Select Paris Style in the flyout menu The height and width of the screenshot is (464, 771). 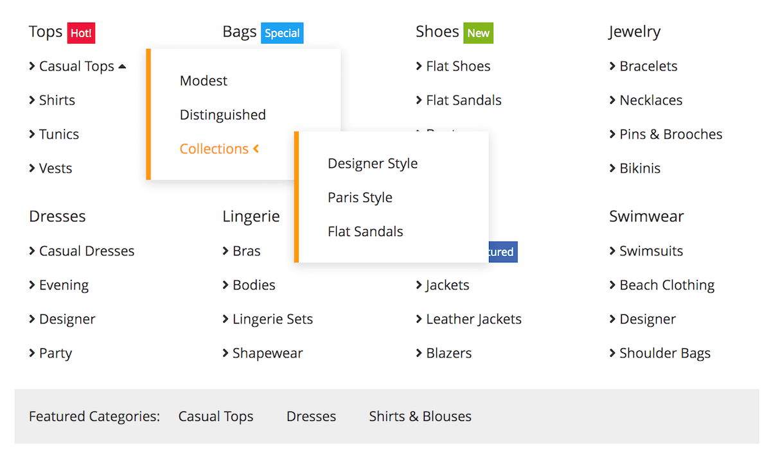[360, 198]
